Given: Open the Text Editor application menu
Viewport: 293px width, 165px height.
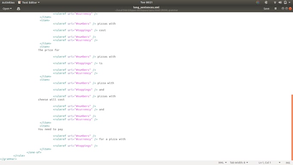Looking at the screenshot, I should pos(29,3).
